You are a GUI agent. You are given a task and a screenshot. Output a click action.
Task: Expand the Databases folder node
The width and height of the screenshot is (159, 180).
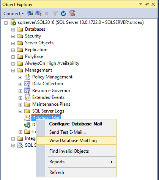coord(13,30)
